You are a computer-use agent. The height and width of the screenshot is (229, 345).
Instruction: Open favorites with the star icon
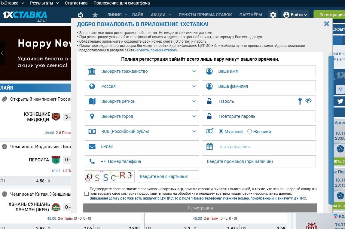point(95,15)
